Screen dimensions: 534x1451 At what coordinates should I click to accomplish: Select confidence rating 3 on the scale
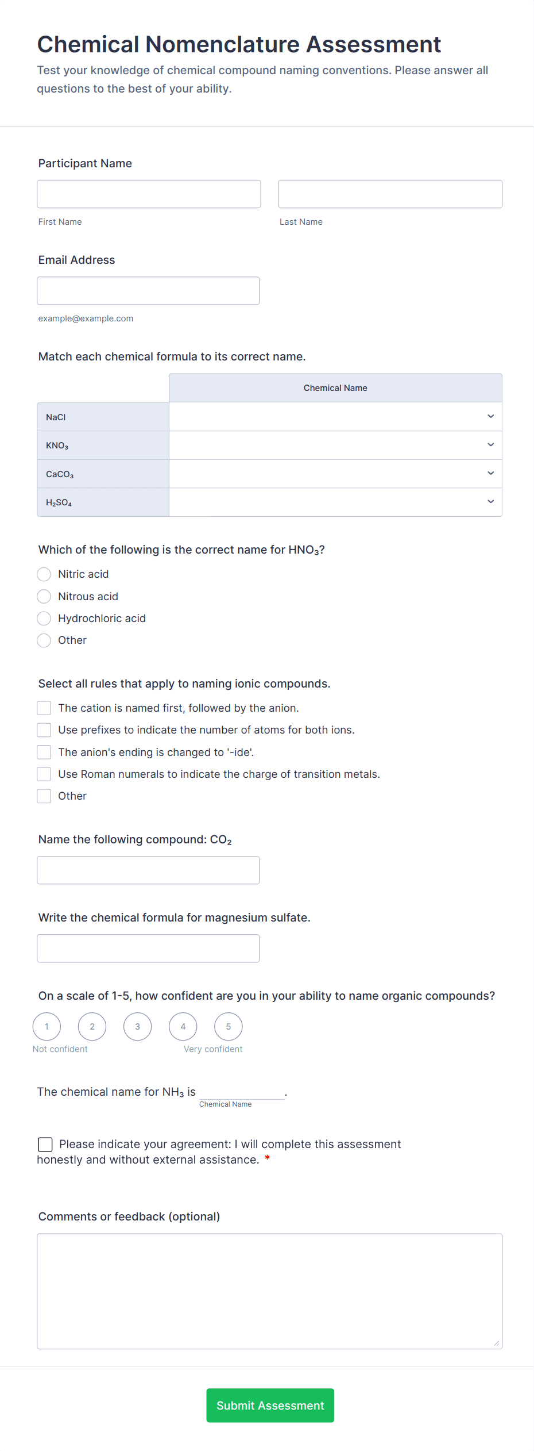coord(137,1026)
